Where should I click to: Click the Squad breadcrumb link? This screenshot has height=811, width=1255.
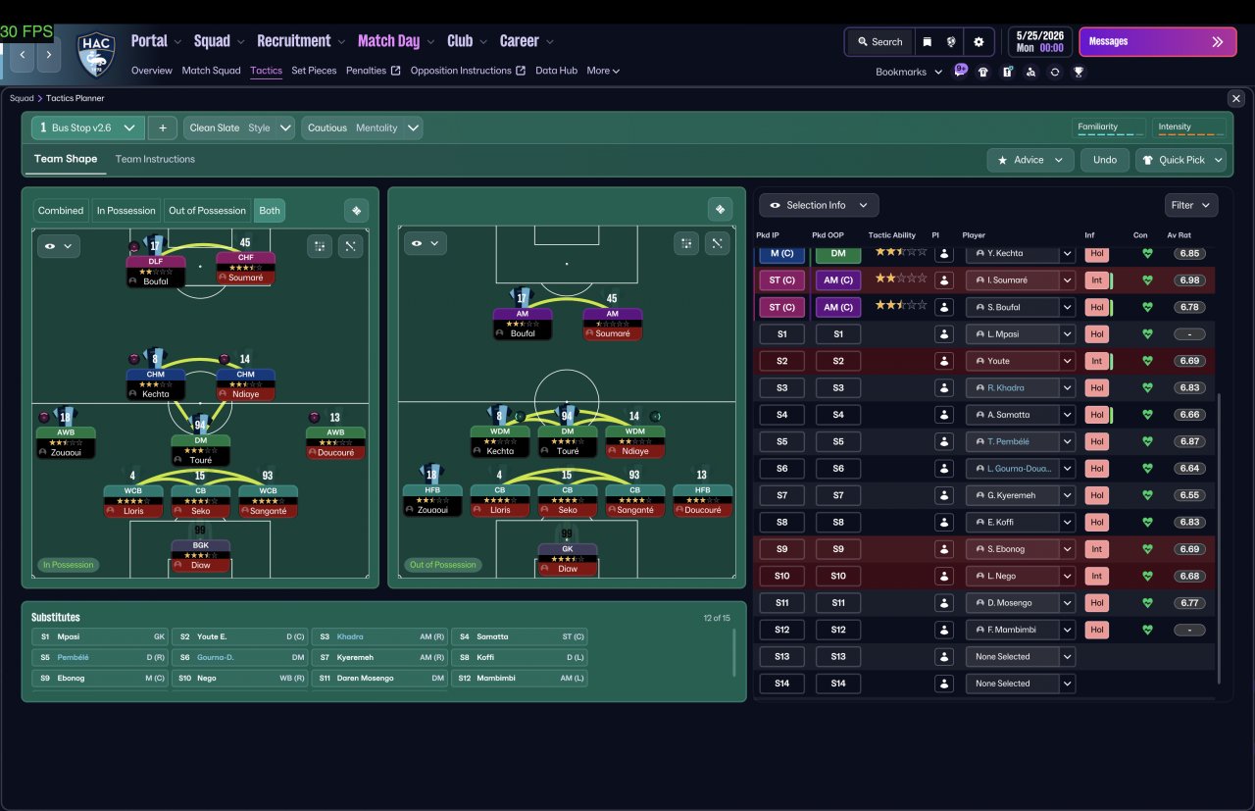coord(22,98)
